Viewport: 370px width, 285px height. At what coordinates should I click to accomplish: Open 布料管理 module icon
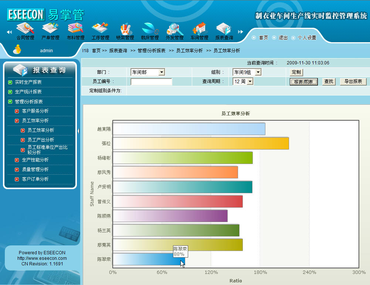click(75, 29)
